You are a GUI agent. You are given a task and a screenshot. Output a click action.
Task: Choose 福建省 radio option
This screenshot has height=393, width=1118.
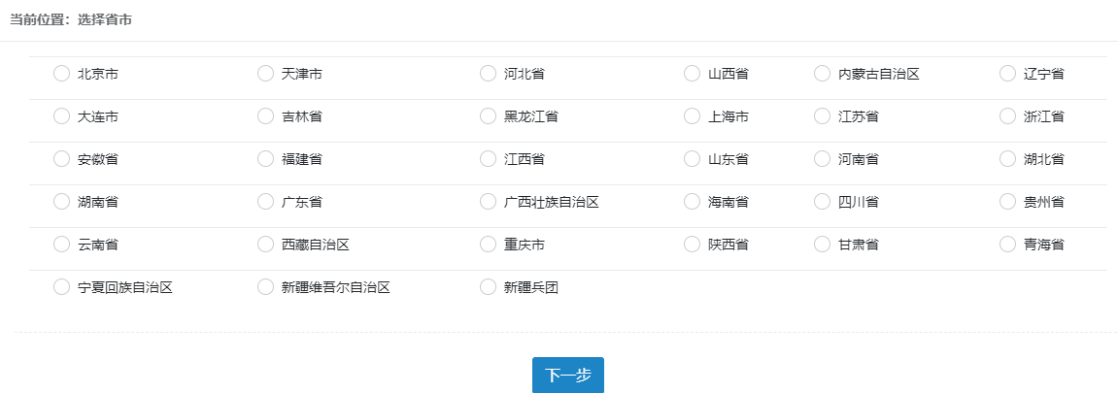tap(265, 159)
